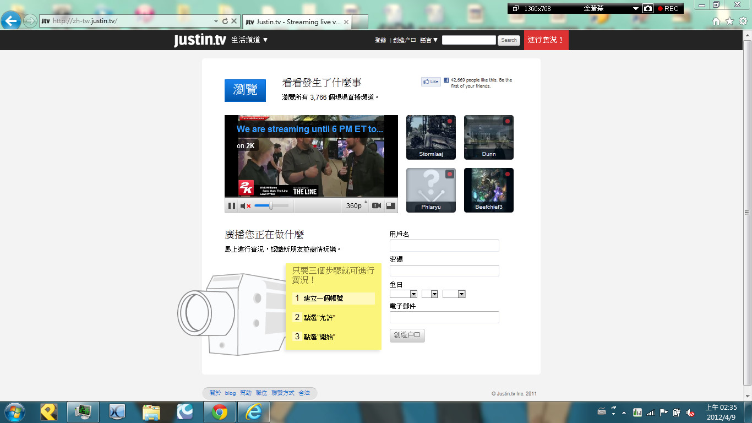Viewport: 752px width, 423px height.
Task: Open Chrome from the taskbar
Action: click(219, 412)
